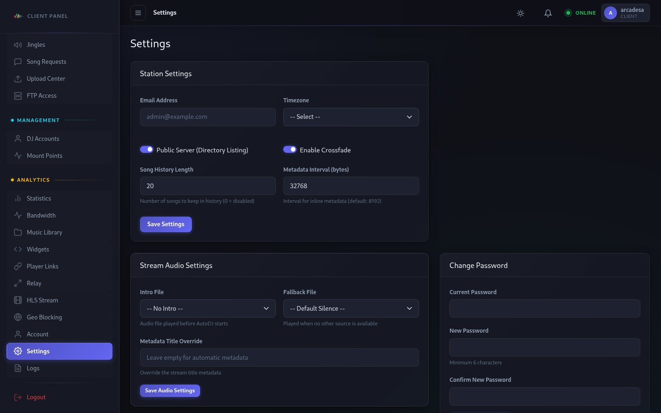Open the Upload Center
This screenshot has height=413, width=661.
pyautogui.click(x=46, y=78)
